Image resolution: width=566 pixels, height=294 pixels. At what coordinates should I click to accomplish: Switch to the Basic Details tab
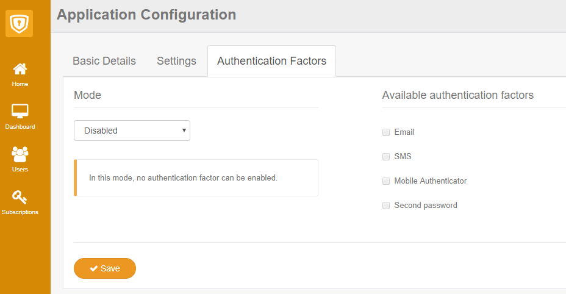(x=104, y=61)
